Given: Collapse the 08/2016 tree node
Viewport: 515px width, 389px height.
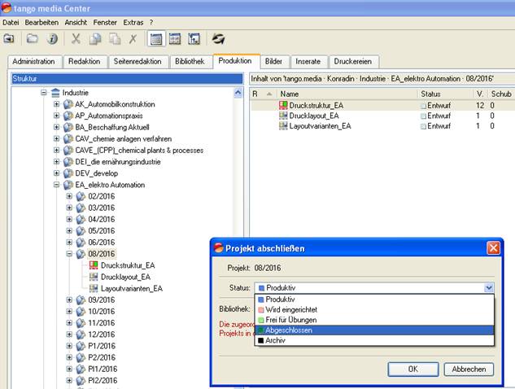Looking at the screenshot, I should click(x=69, y=254).
